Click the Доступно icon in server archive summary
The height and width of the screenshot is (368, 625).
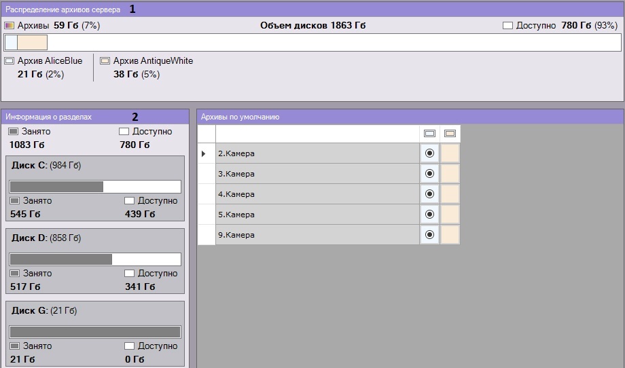tap(507, 26)
